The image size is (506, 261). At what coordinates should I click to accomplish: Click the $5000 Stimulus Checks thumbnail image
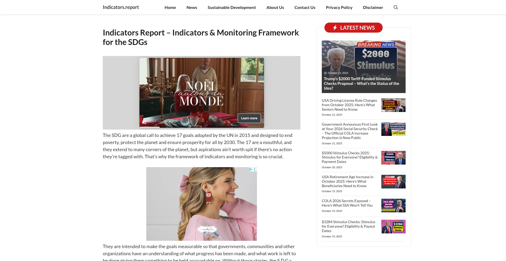[393, 158]
